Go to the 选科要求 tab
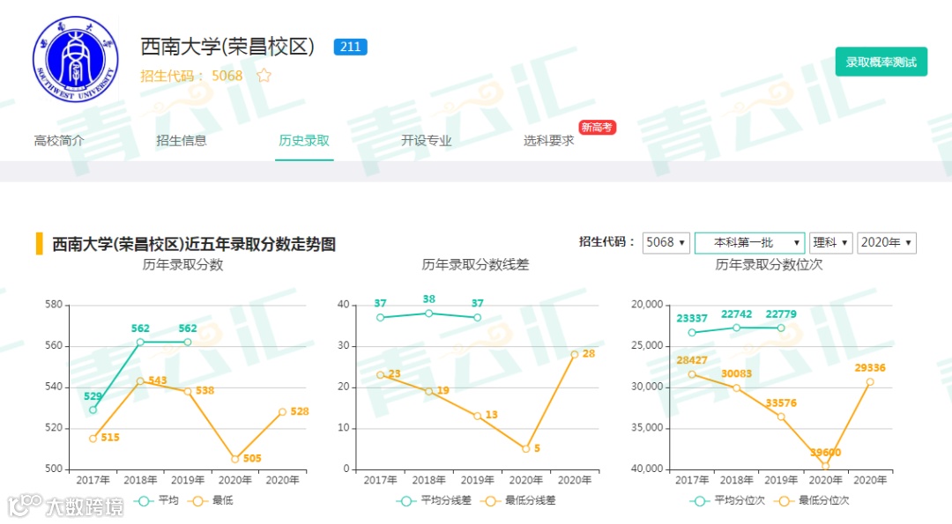Viewport: 952px width, 524px height. [549, 141]
